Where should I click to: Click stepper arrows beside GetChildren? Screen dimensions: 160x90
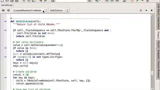click(67, 10)
